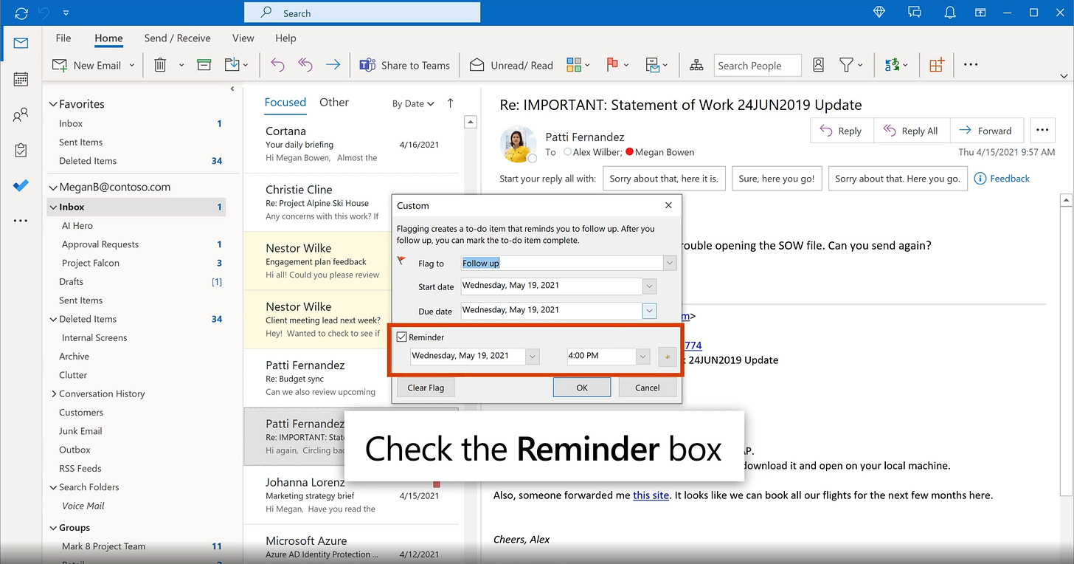1074x564 pixels.
Task: Open the Address Book icon
Action: (818, 65)
